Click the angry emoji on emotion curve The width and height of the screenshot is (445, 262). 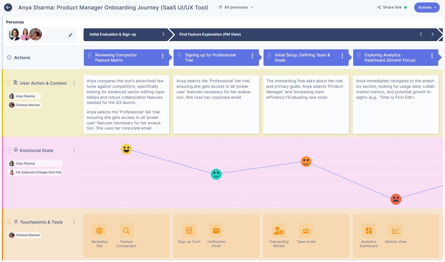coord(396,199)
